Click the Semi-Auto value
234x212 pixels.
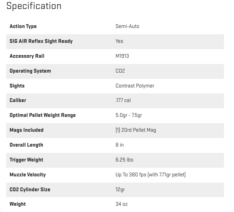(x=127, y=26)
